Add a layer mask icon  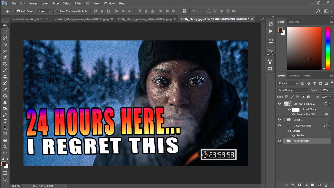tap(299, 185)
